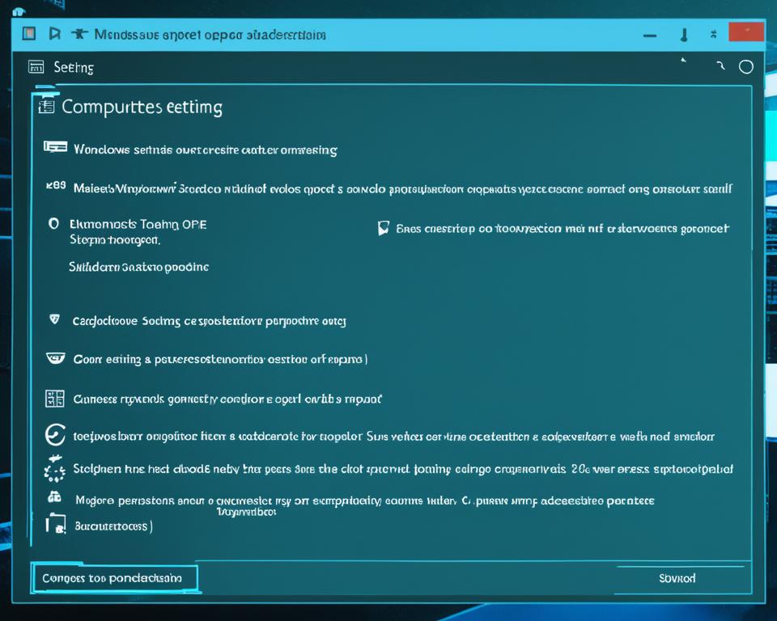Viewport: 777px width, 621px height.
Task: Select the Sttdern Saatseo goodine link
Action: point(139,265)
